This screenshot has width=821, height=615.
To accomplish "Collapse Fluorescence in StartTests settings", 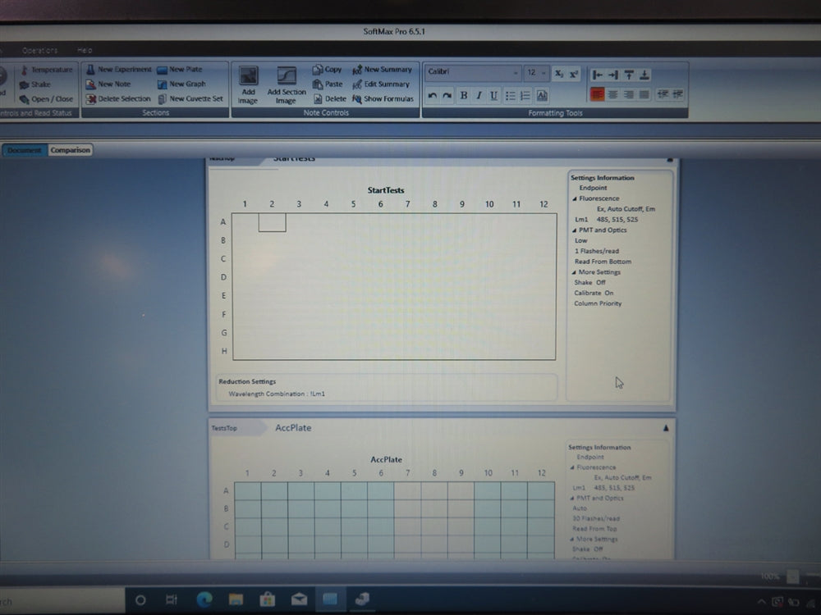I will [x=575, y=198].
